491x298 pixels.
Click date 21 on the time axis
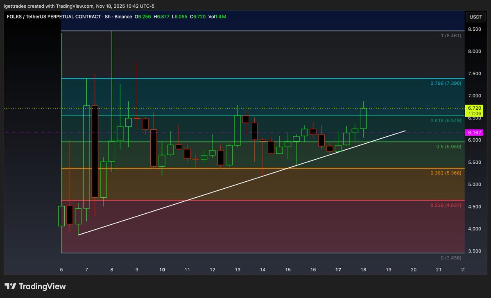click(x=439, y=269)
